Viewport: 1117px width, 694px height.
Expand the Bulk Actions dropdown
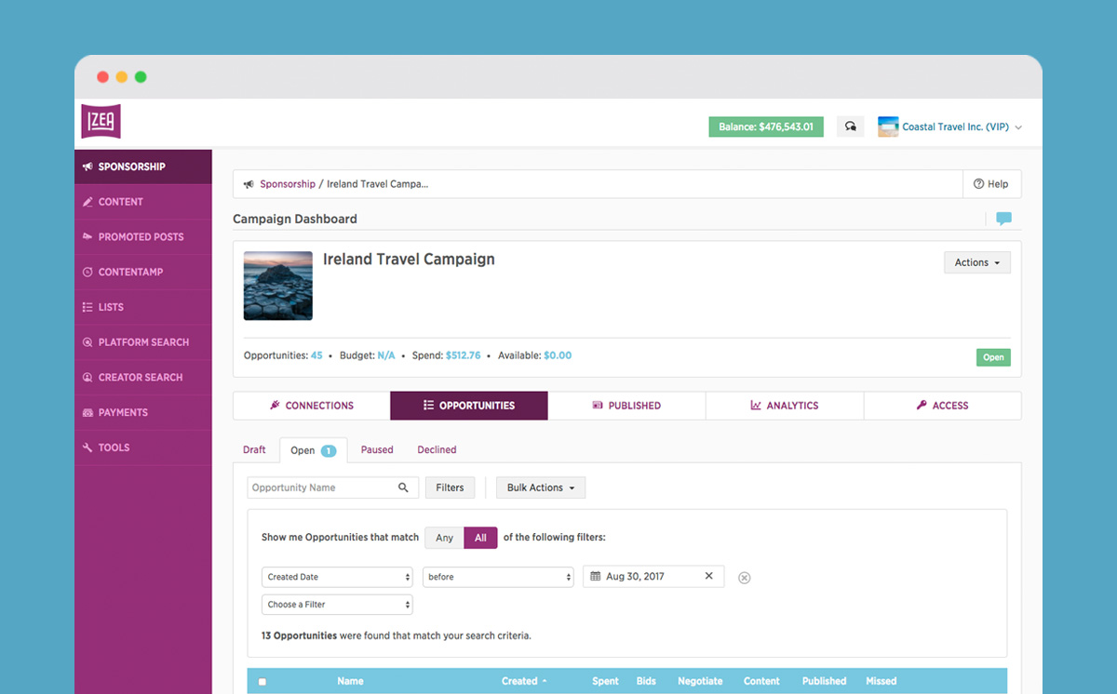tap(541, 487)
